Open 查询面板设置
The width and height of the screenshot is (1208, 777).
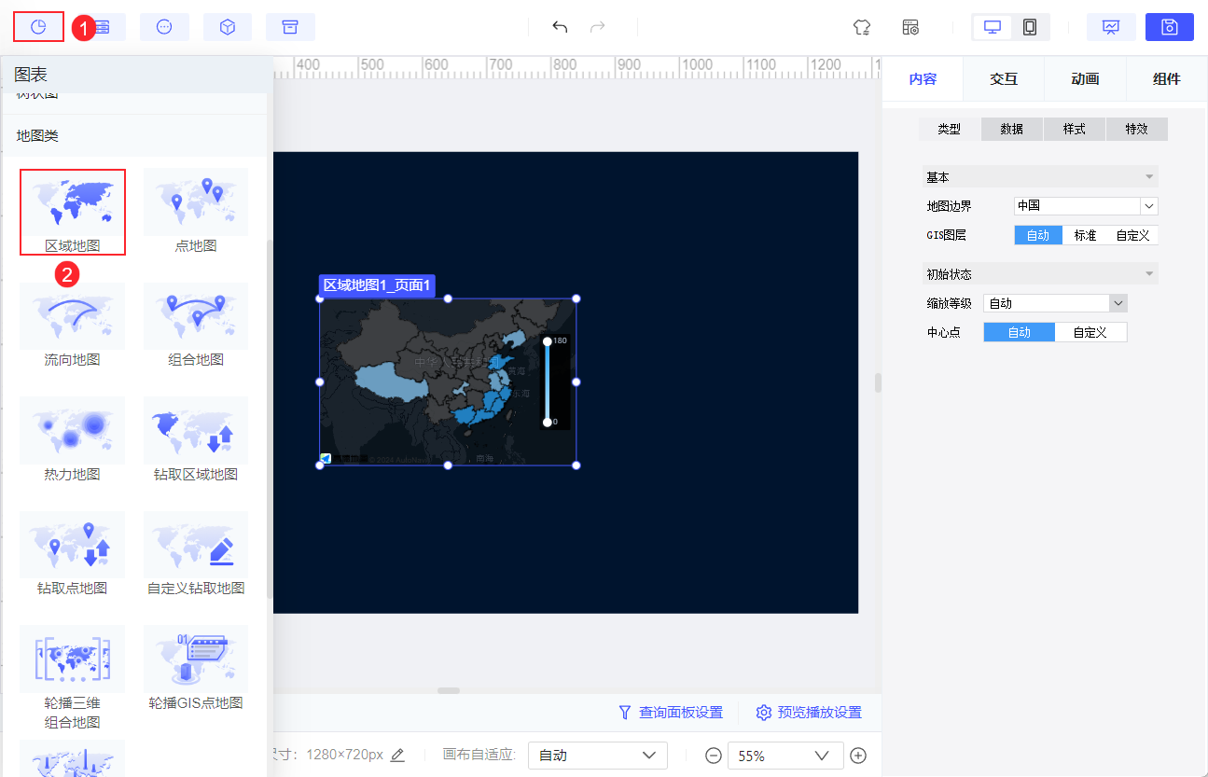click(x=671, y=713)
